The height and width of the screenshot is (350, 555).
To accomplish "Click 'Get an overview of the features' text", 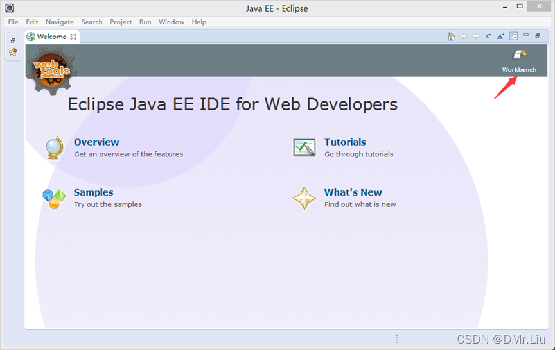I will click(x=128, y=154).
